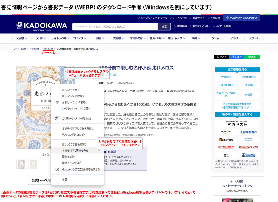Click the Facebook share button
The image size is (278, 202).
coord(237,57)
